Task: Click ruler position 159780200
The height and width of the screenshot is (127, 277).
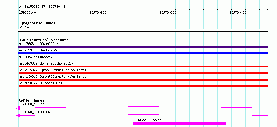Action: (x=98, y=12)
